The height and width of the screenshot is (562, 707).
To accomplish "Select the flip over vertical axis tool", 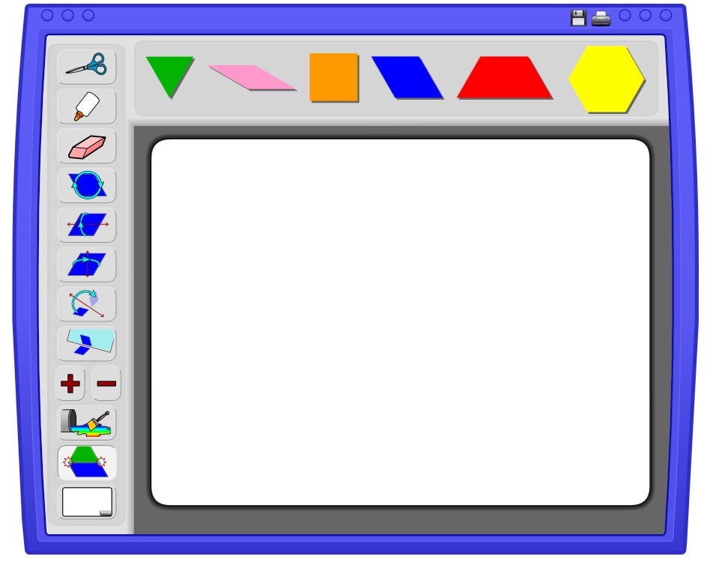I will [86, 265].
